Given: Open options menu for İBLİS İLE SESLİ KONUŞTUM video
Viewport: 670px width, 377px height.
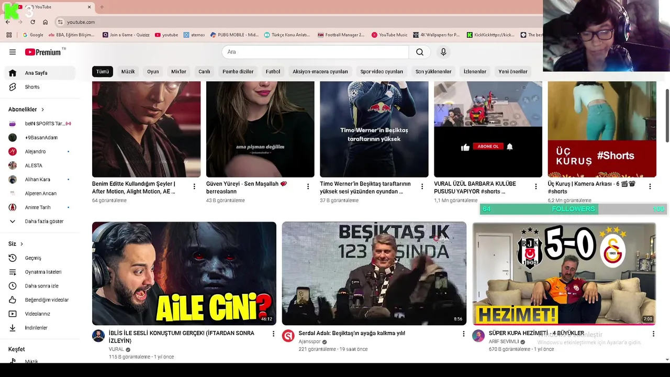Looking at the screenshot, I should click(x=273, y=334).
